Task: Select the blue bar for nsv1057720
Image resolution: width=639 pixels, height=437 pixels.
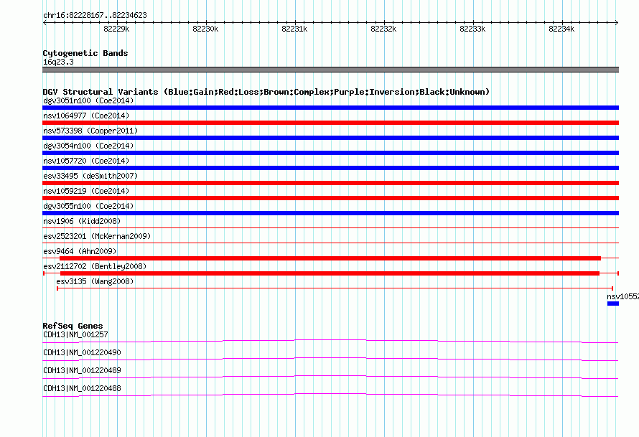Action: (x=330, y=168)
